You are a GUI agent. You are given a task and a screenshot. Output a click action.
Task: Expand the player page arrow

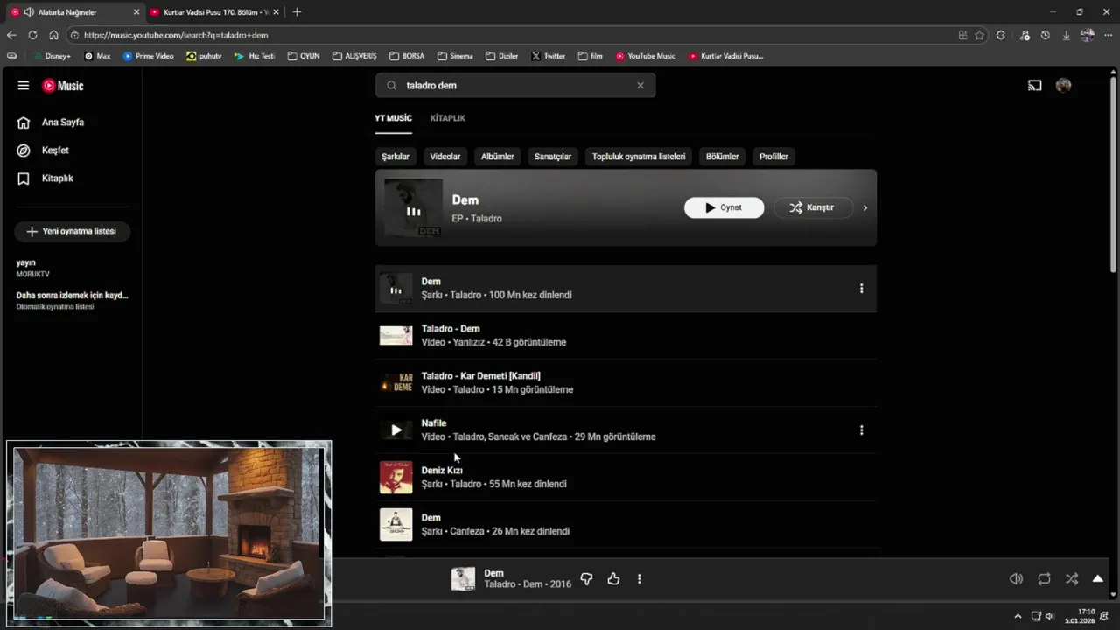click(1098, 579)
